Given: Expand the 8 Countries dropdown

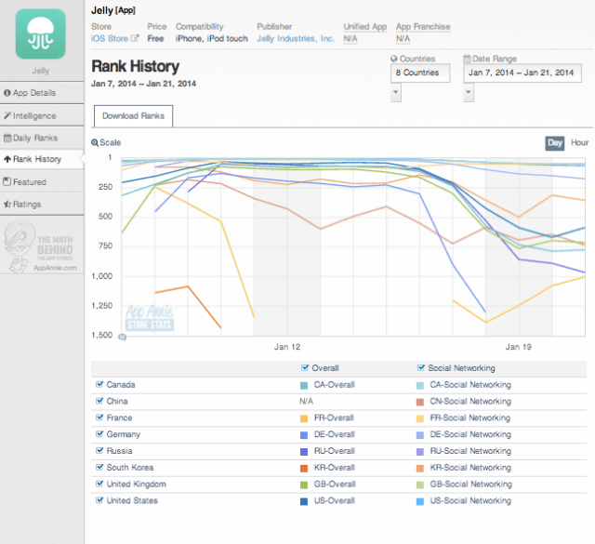Looking at the screenshot, I should (x=421, y=73).
